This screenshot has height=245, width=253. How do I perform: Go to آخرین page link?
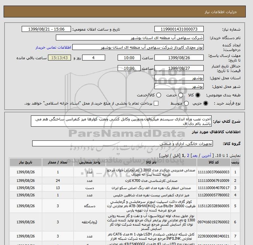click(x=206, y=156)
